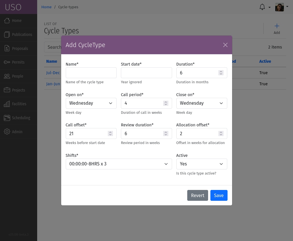Screen dimensions: 293x241
Task: Open the Shifts dropdown
Action: point(119,164)
